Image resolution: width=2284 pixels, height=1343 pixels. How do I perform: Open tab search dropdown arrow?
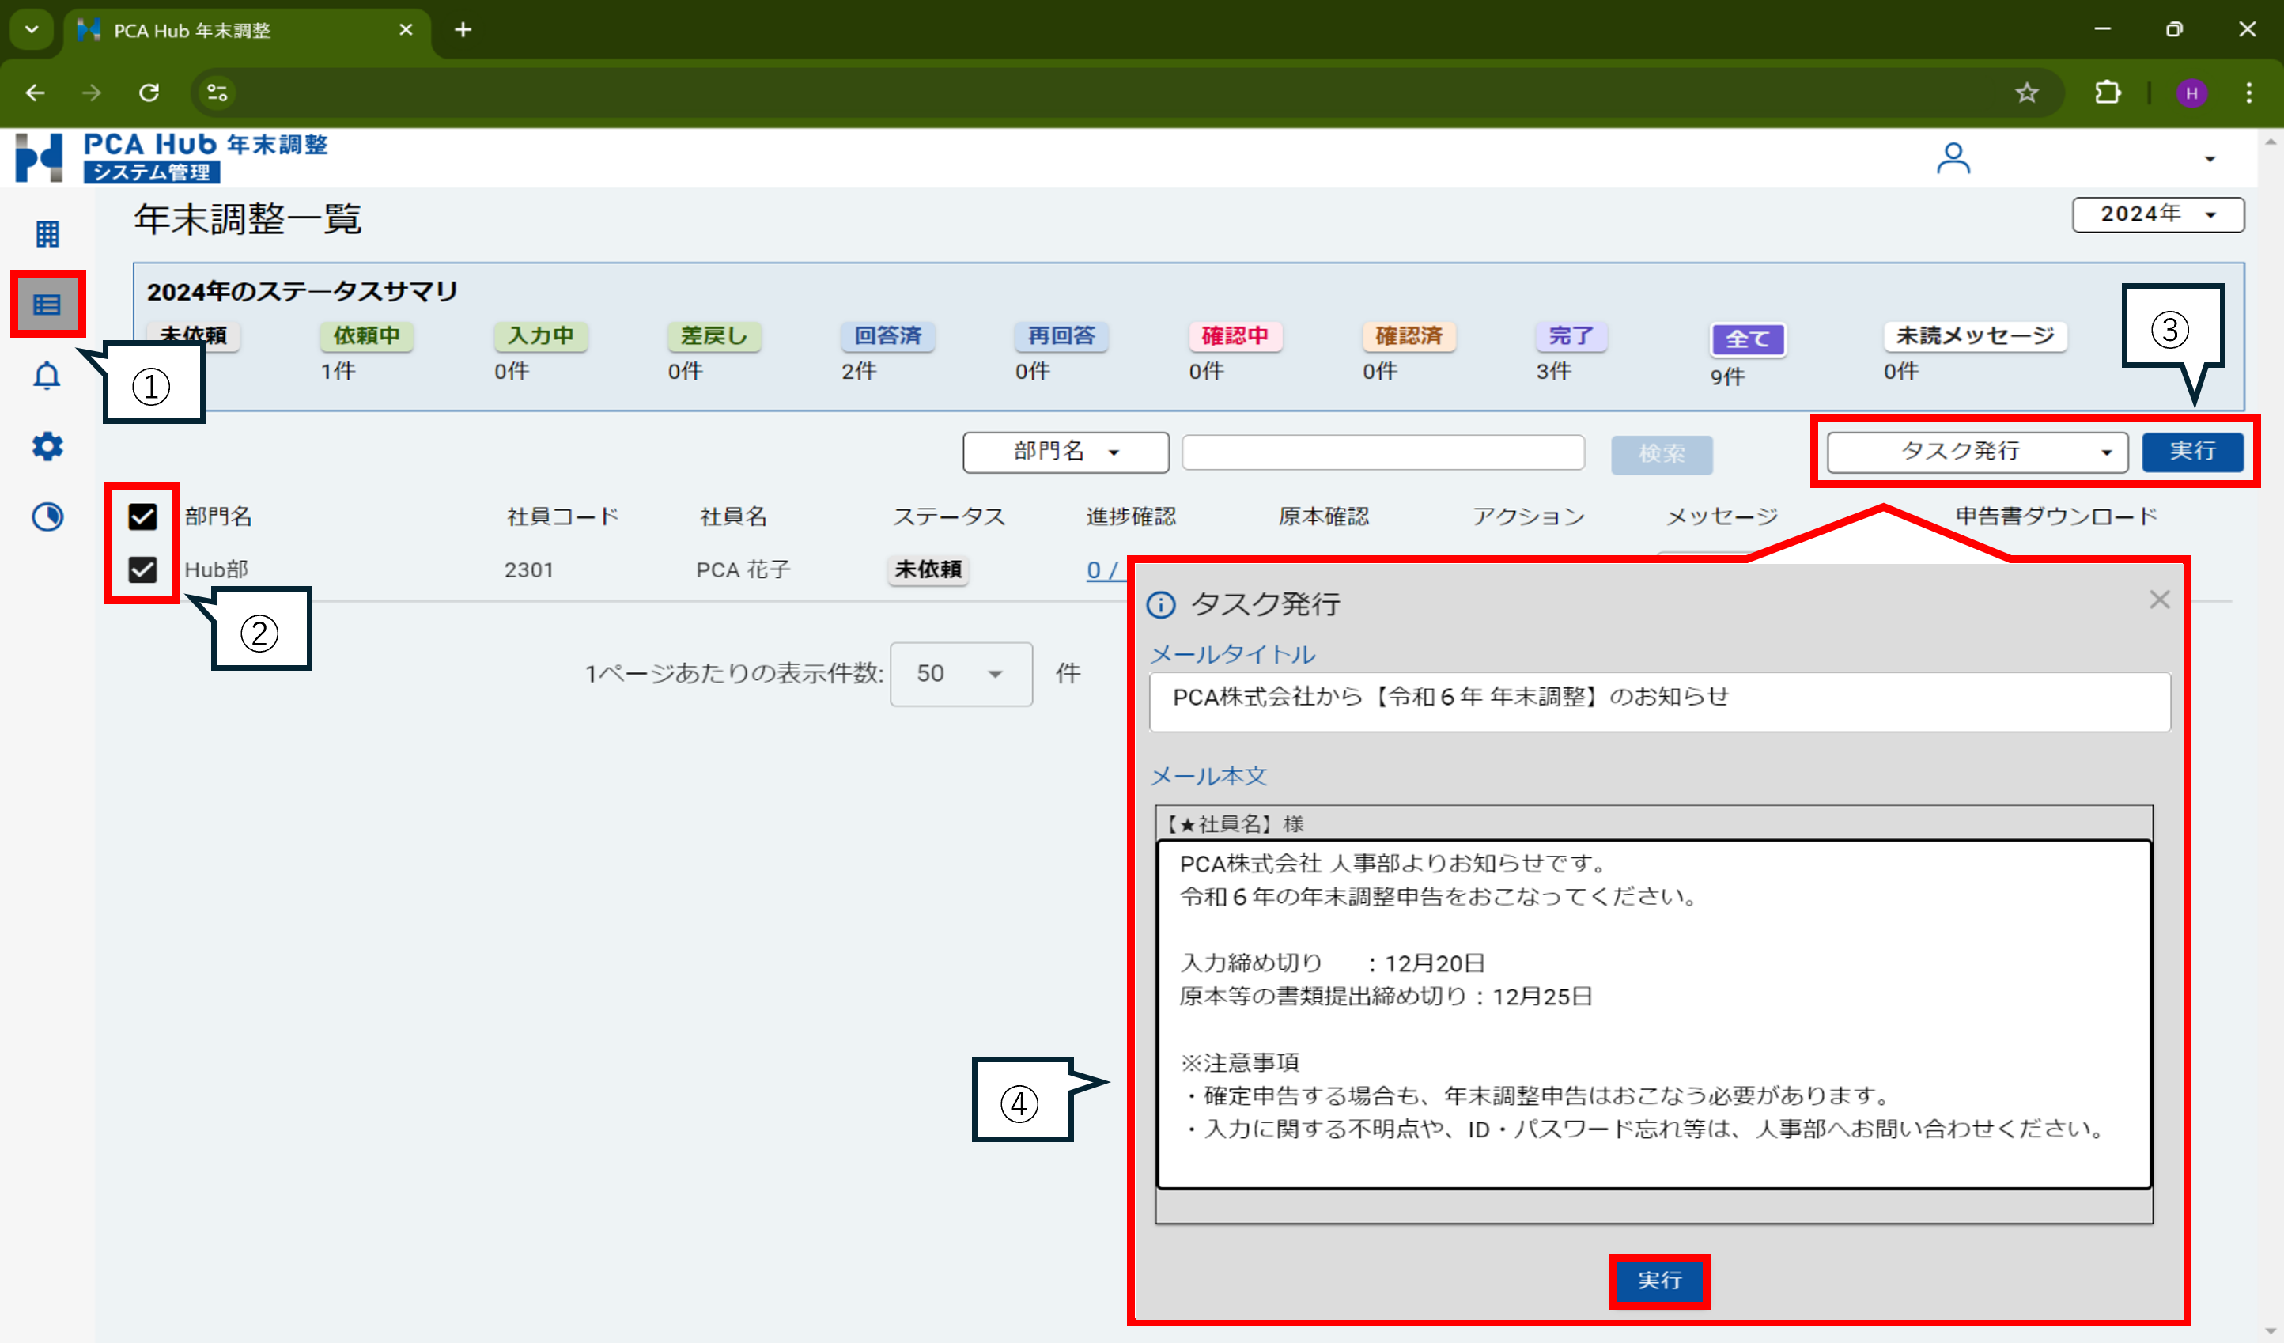(x=32, y=30)
